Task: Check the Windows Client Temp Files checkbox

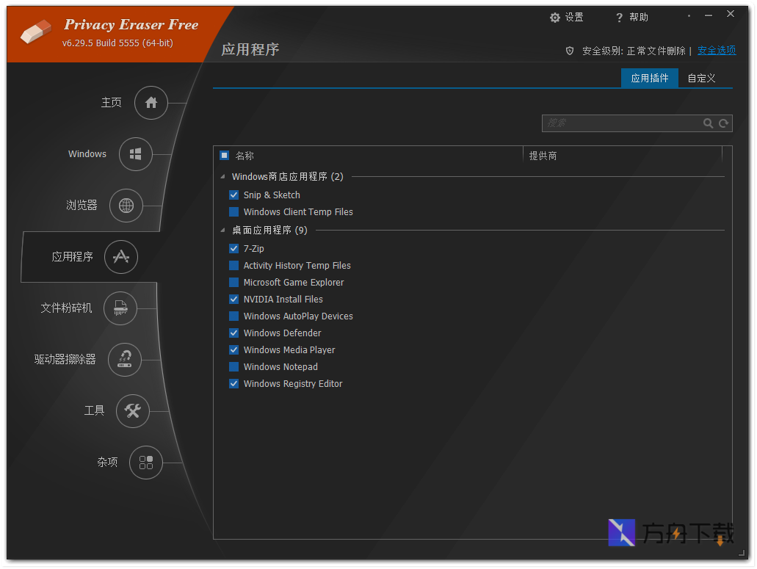Action: [x=233, y=212]
